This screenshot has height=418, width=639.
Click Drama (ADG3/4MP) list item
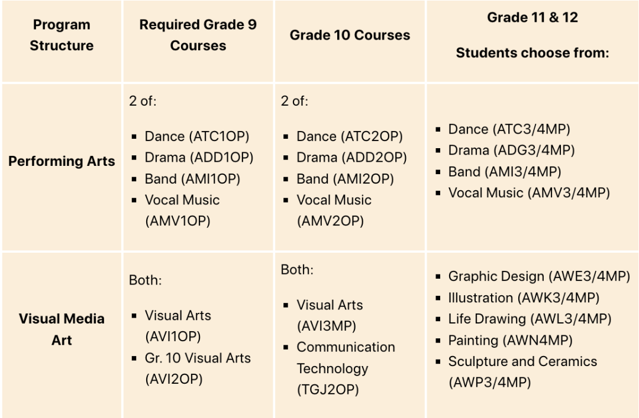[x=511, y=151]
